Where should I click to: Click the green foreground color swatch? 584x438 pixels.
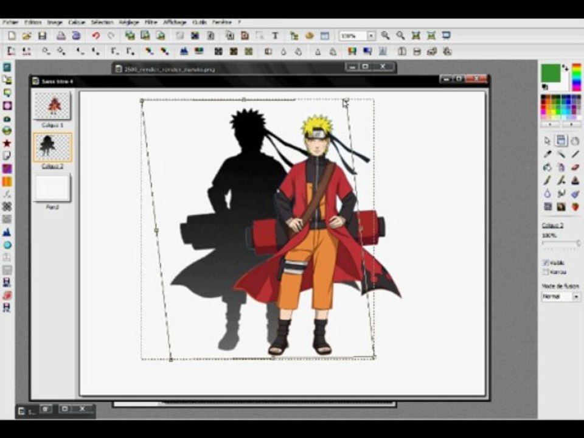(551, 73)
